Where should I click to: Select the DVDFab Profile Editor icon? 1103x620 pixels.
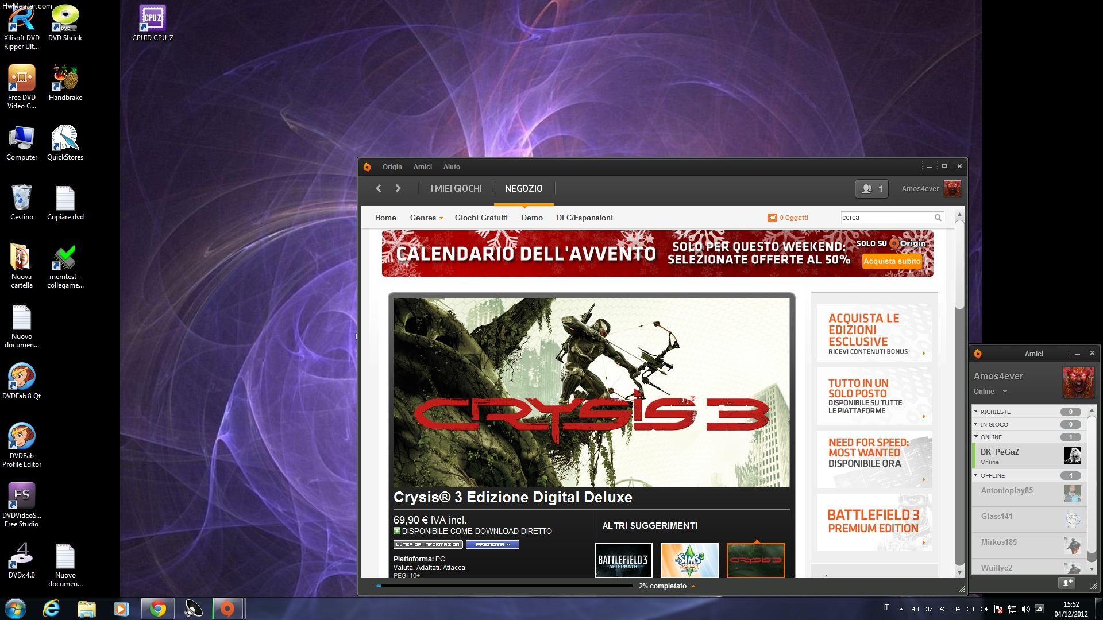coord(22,445)
